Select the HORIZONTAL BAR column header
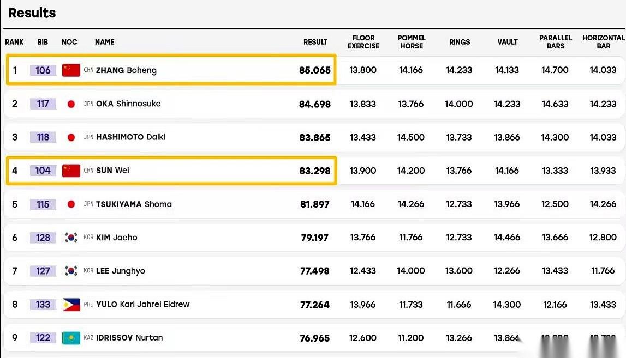 (x=603, y=42)
